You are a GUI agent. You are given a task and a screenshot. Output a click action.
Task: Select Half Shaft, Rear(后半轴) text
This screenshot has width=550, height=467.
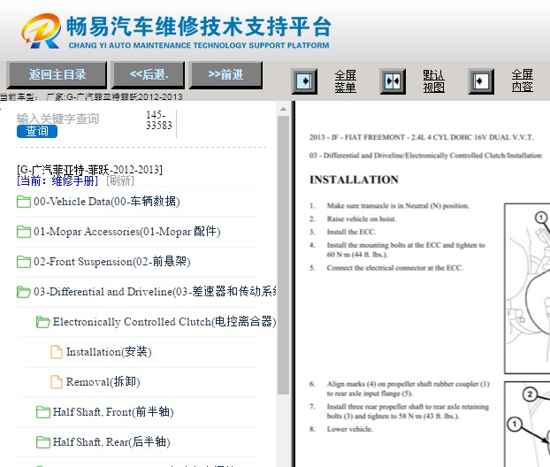[x=111, y=442]
